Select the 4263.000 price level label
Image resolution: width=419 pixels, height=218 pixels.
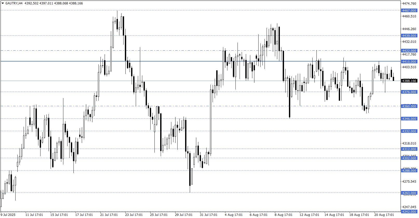(409, 193)
